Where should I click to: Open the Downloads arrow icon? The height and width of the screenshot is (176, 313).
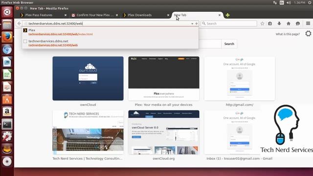(279, 23)
